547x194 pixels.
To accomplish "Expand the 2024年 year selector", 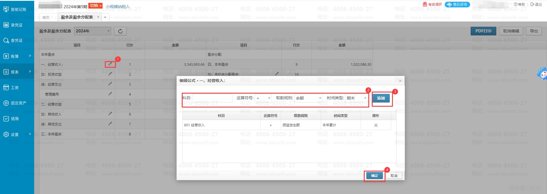I will (x=92, y=31).
